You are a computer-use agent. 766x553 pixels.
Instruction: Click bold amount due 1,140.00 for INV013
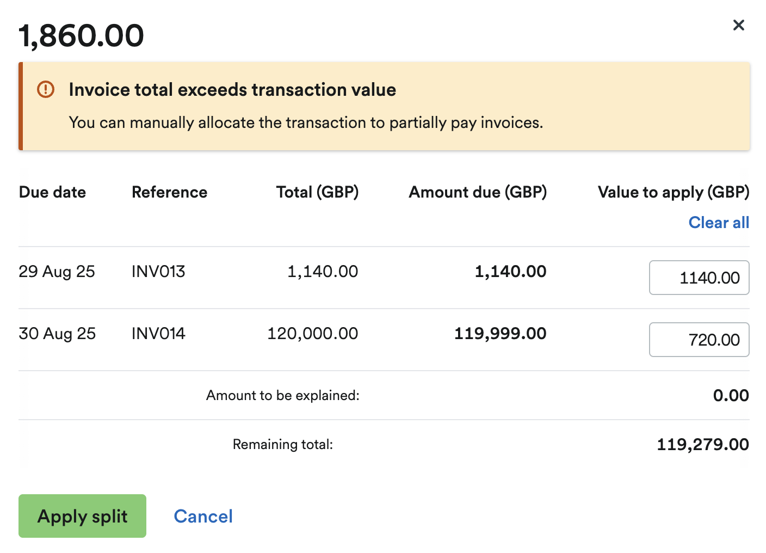pos(510,271)
